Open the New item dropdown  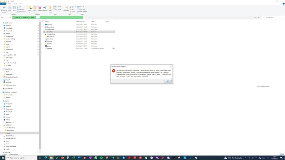tap(57, 7)
